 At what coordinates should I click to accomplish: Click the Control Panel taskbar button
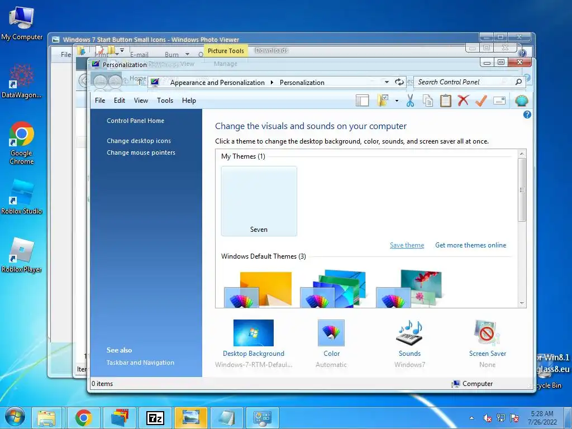click(x=263, y=418)
